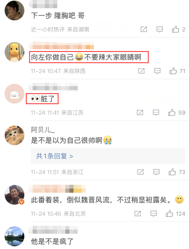Share the comment from 北京
Viewport: 189px width, 249px height.
(138, 214)
